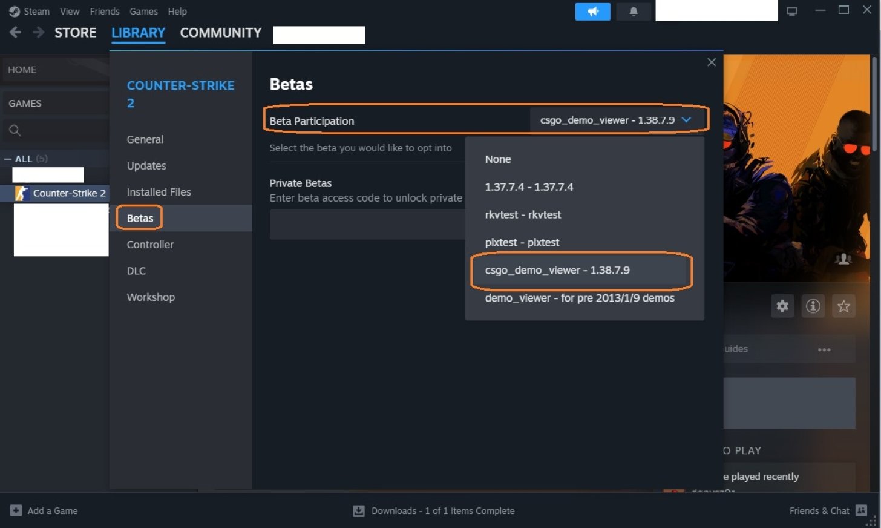This screenshot has height=528, width=881.
Task: Open the Friends & Chat panel
Action: pos(820,510)
